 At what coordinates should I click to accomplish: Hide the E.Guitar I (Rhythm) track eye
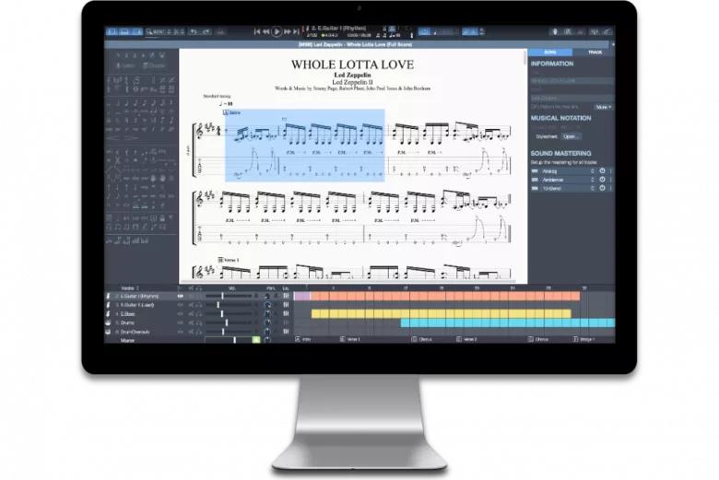tap(180, 296)
